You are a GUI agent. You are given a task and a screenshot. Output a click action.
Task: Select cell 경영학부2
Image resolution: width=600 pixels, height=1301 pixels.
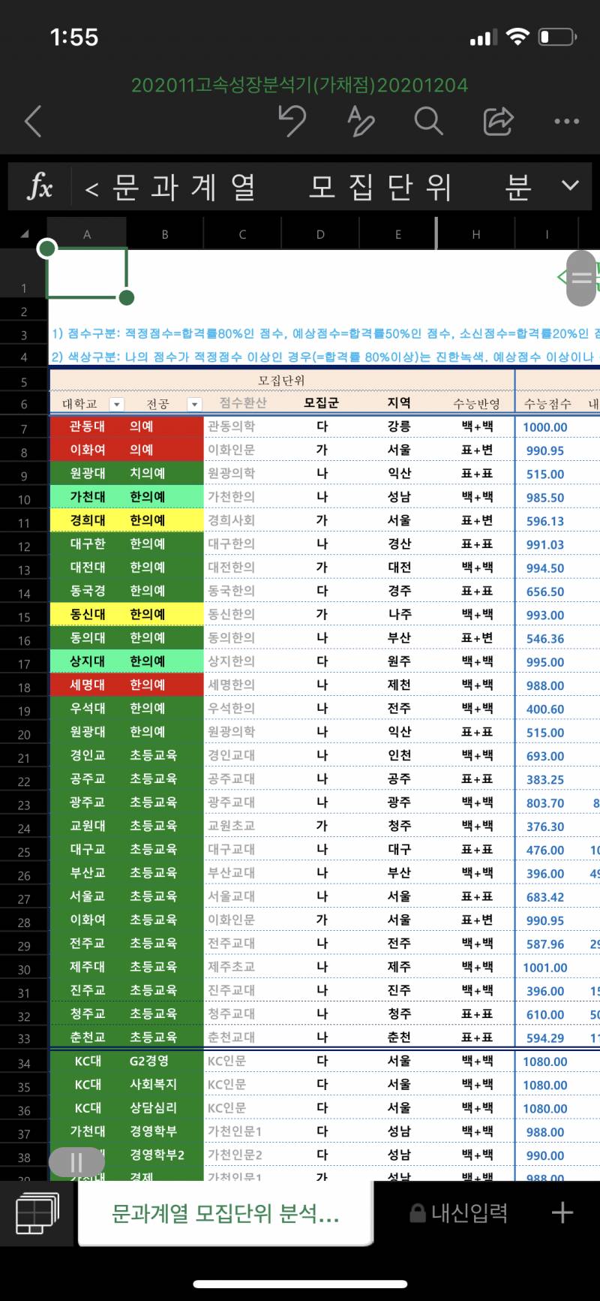165,1155
